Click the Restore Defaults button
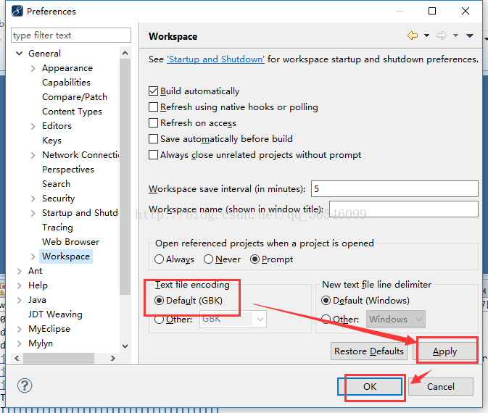This screenshot has height=413, width=488. point(369,351)
